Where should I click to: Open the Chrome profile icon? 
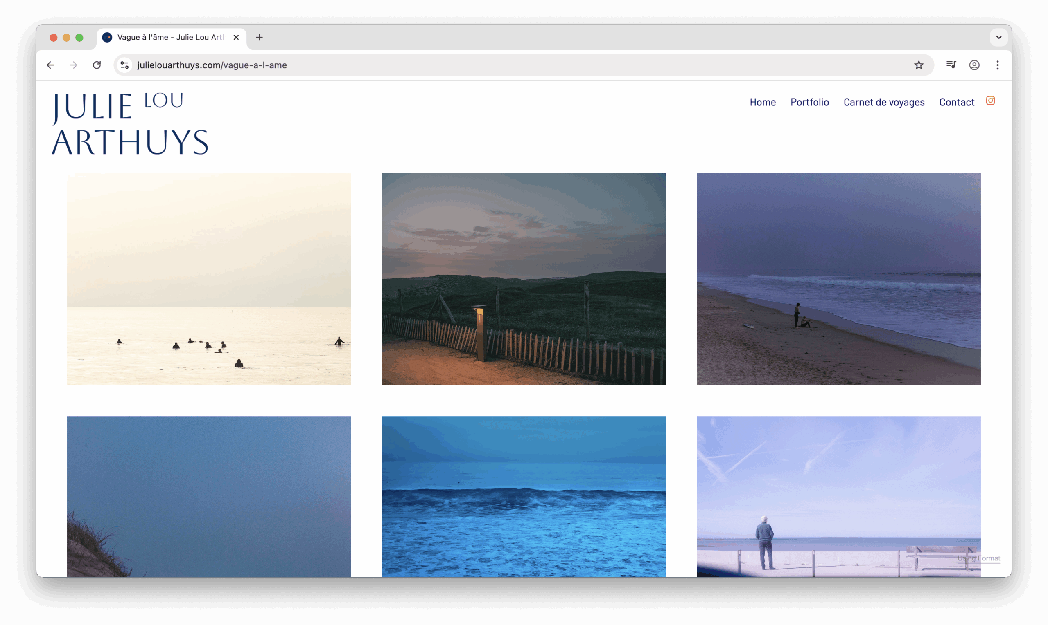click(x=974, y=65)
